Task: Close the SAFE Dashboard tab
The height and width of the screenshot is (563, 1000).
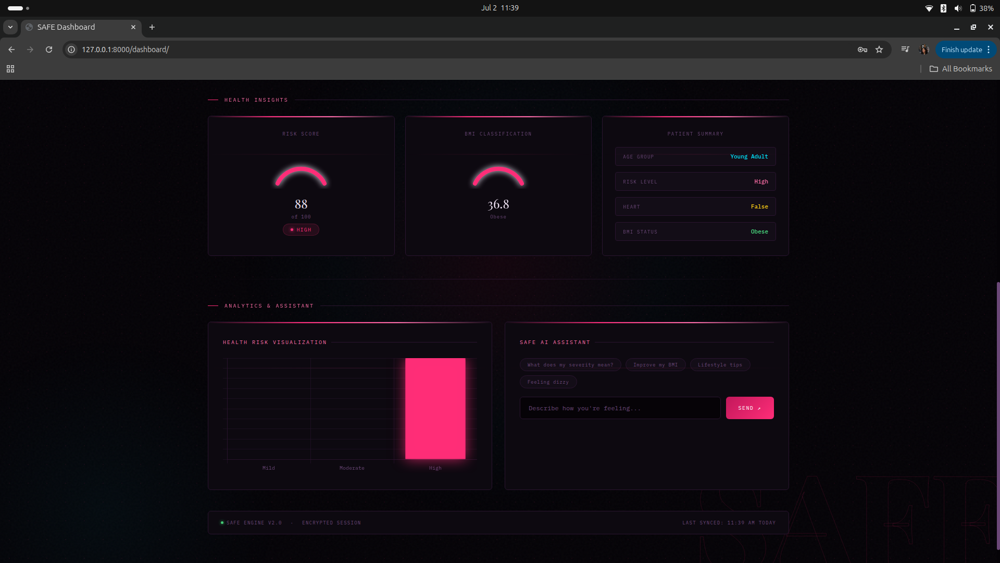Action: pyautogui.click(x=133, y=27)
